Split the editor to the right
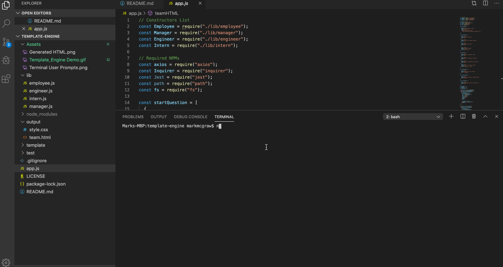 coord(485,3)
